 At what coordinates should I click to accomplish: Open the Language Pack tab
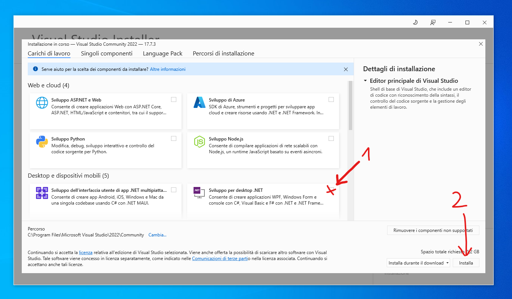162,54
